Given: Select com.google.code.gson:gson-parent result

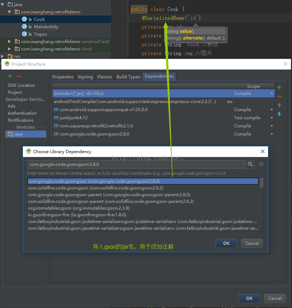Looking at the screenshot, I should pyautogui.click(x=143, y=195).
